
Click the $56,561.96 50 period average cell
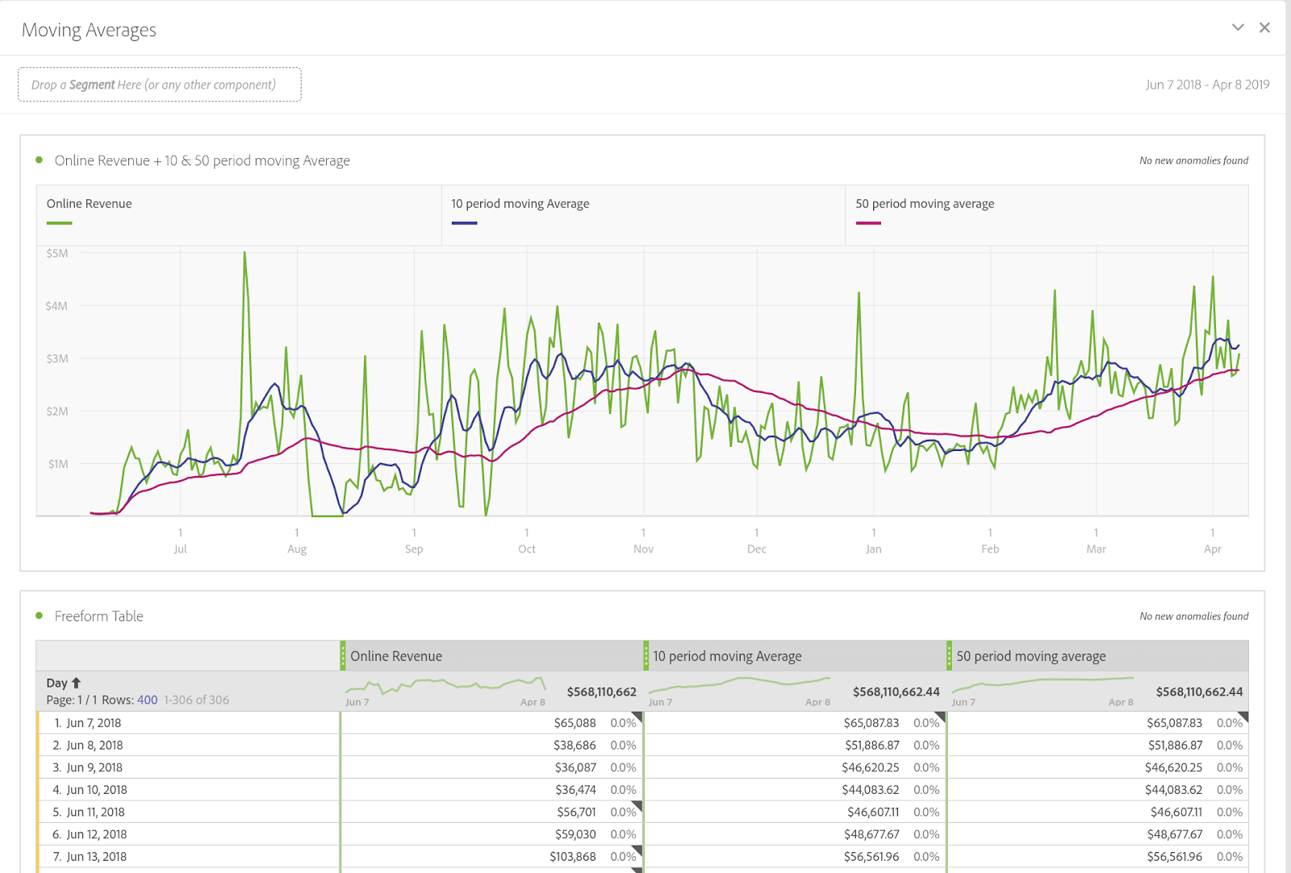[1097, 856]
